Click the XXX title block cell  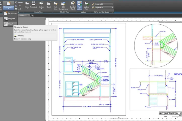point(166,116)
